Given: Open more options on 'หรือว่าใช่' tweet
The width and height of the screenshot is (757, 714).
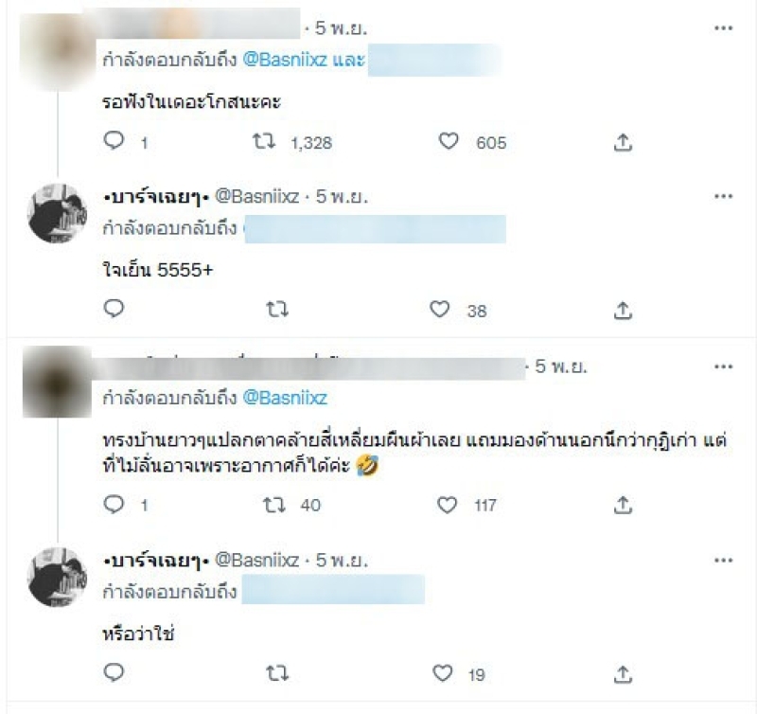Looking at the screenshot, I should (x=723, y=561).
